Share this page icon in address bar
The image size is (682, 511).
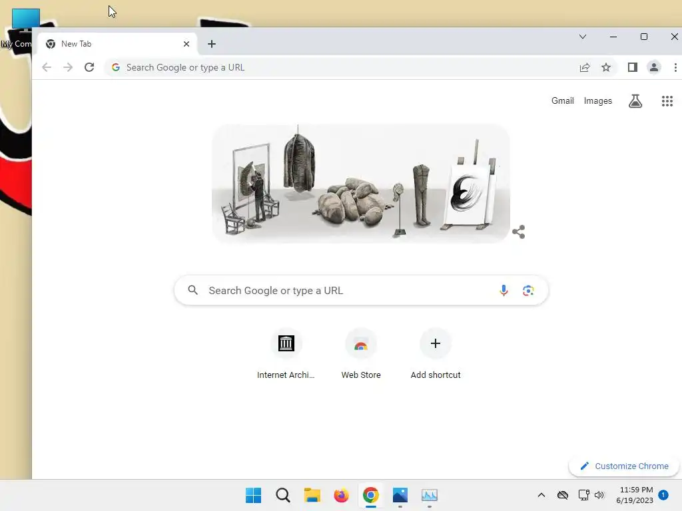[585, 67]
